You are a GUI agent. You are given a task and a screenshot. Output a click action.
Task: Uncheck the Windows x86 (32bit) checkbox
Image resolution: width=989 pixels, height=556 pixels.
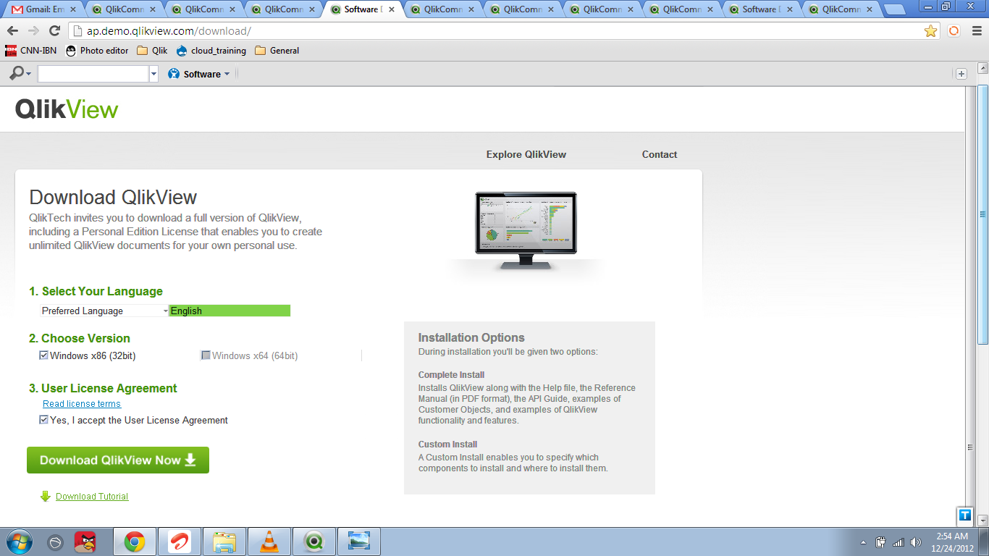tap(43, 355)
